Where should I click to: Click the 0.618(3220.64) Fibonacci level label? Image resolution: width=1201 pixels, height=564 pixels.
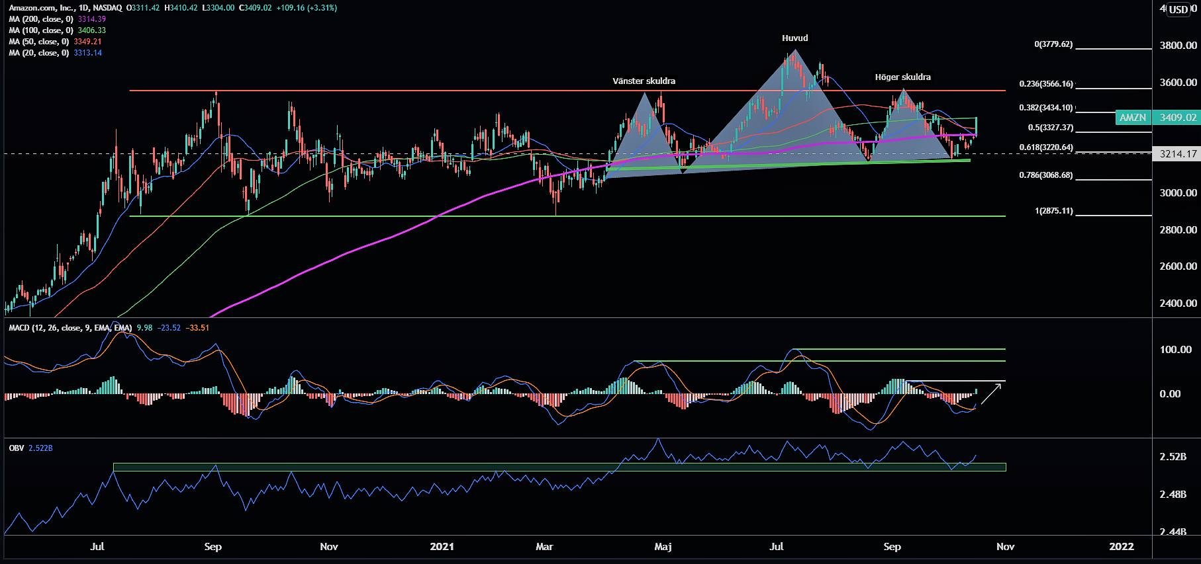pos(1045,147)
